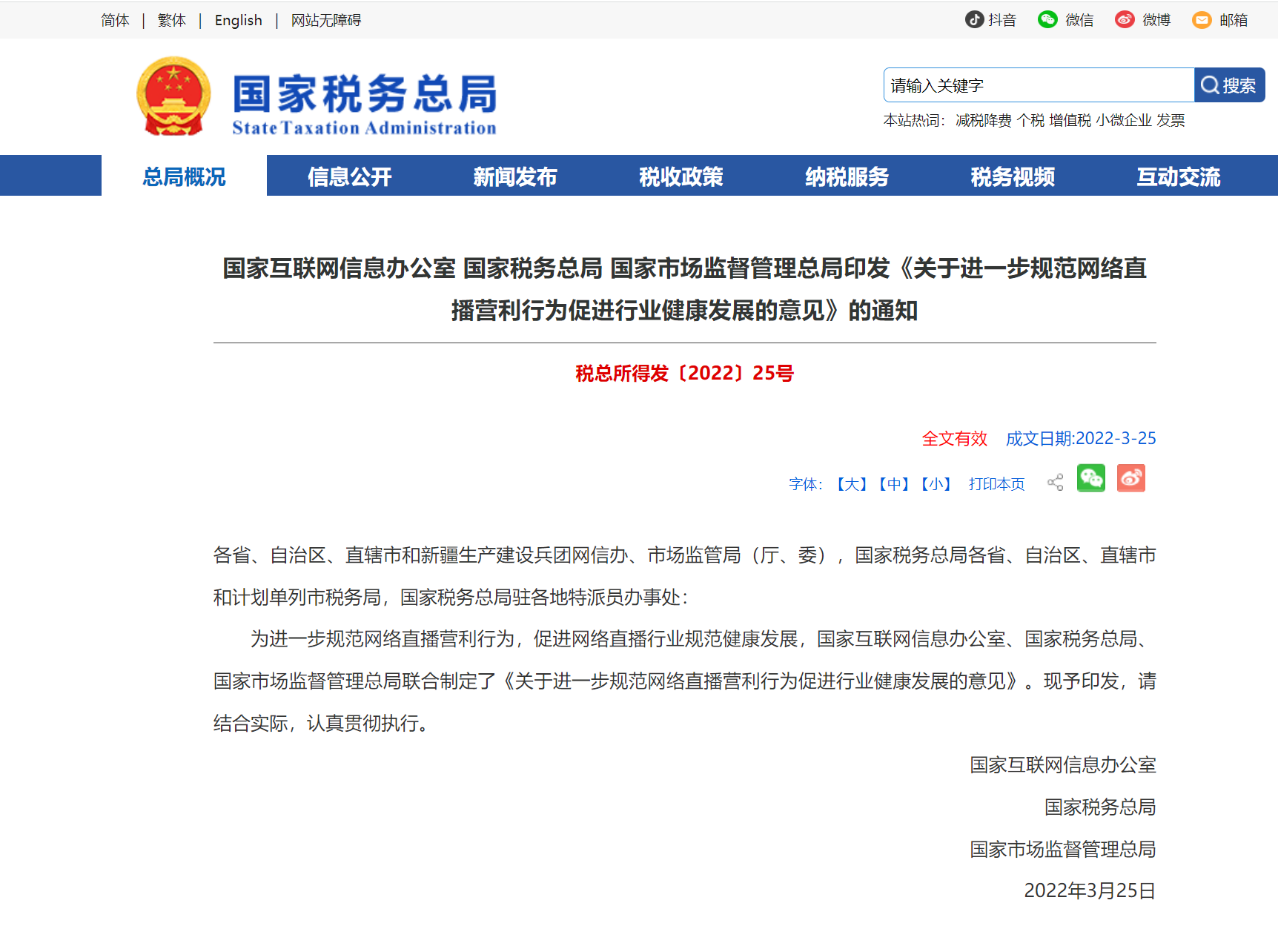The image size is (1278, 926).
Task: Share article via red Weibo button
Action: 1130,478
